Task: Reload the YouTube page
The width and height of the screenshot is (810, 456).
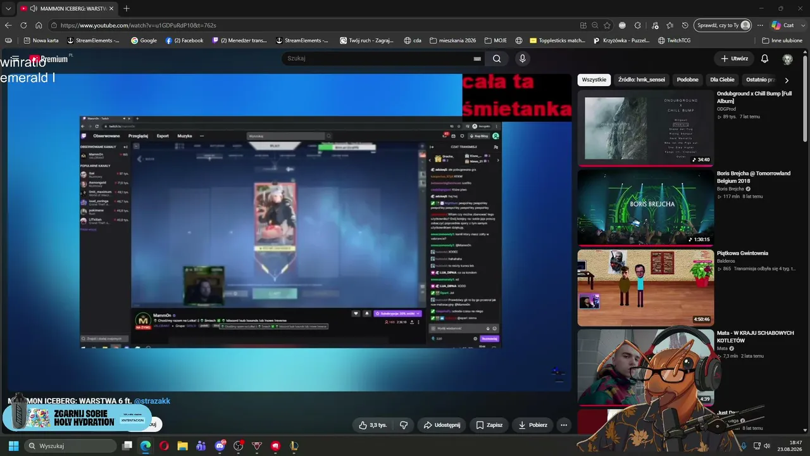Action: tap(23, 25)
